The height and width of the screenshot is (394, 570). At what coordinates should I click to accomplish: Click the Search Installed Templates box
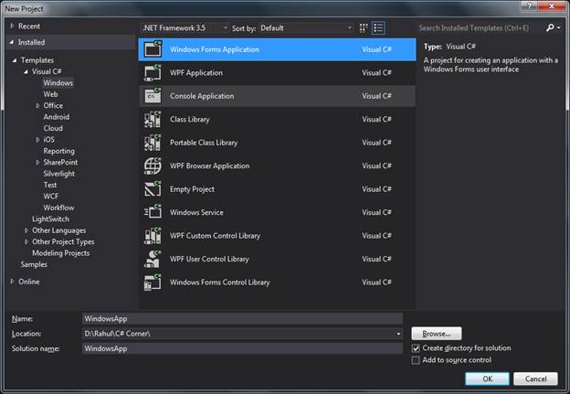point(480,27)
